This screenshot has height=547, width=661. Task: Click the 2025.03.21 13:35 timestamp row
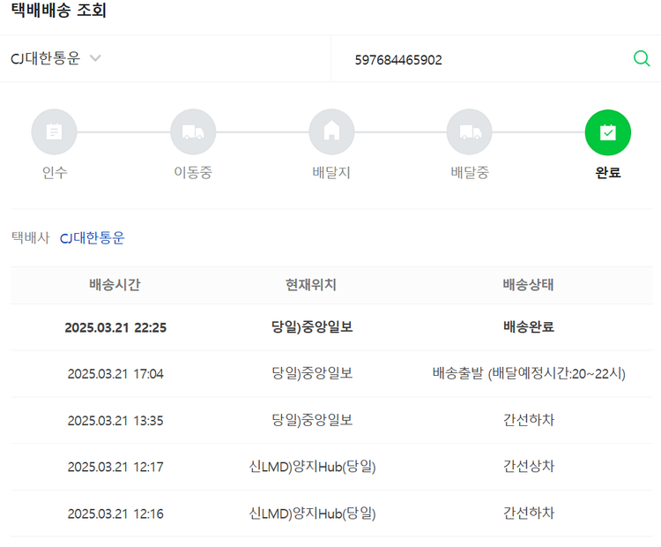point(115,421)
